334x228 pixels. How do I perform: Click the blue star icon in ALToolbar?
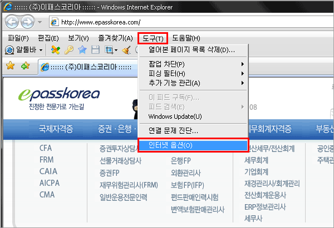(82, 50)
